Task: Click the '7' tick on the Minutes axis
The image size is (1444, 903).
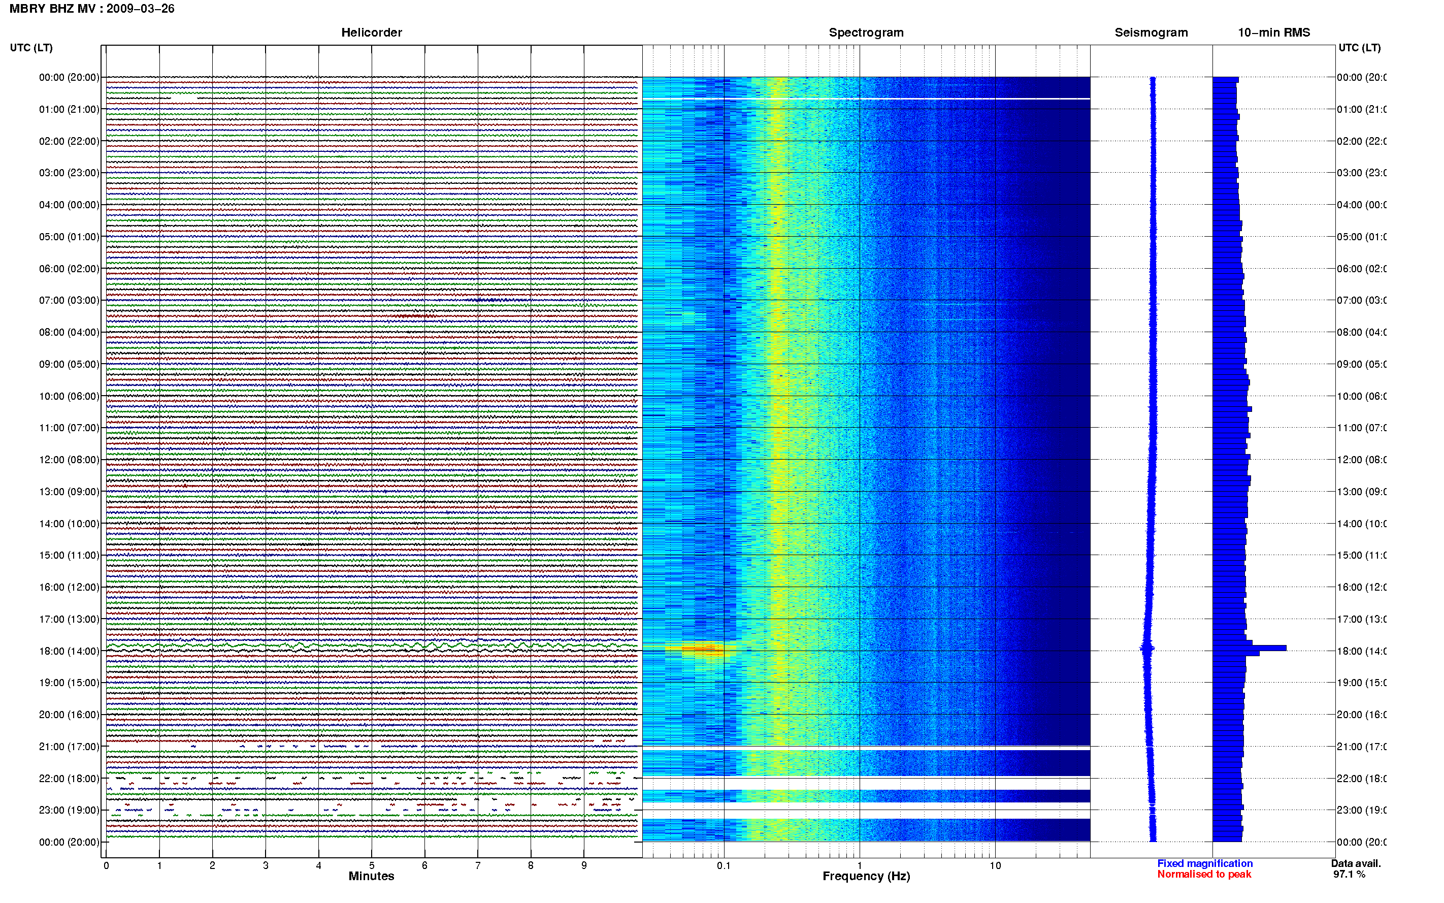Action: tap(478, 865)
